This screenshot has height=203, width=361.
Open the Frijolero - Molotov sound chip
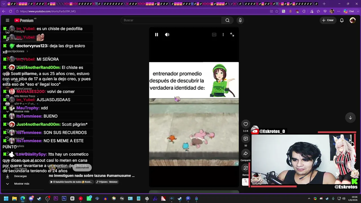107,182
